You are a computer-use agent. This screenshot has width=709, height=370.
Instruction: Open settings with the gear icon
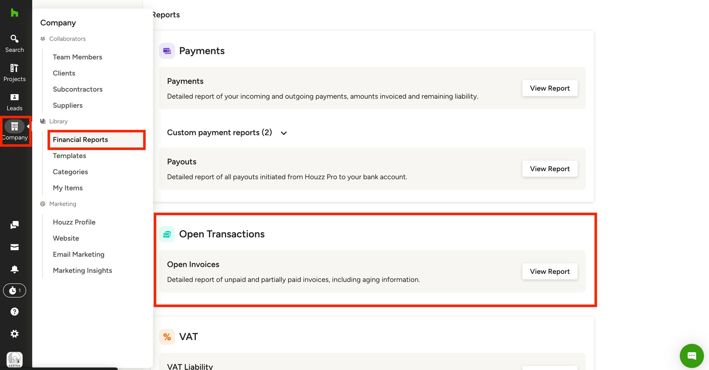click(x=14, y=334)
